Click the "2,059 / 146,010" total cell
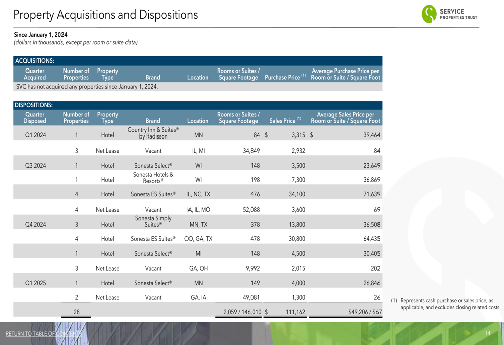 (242, 312)
